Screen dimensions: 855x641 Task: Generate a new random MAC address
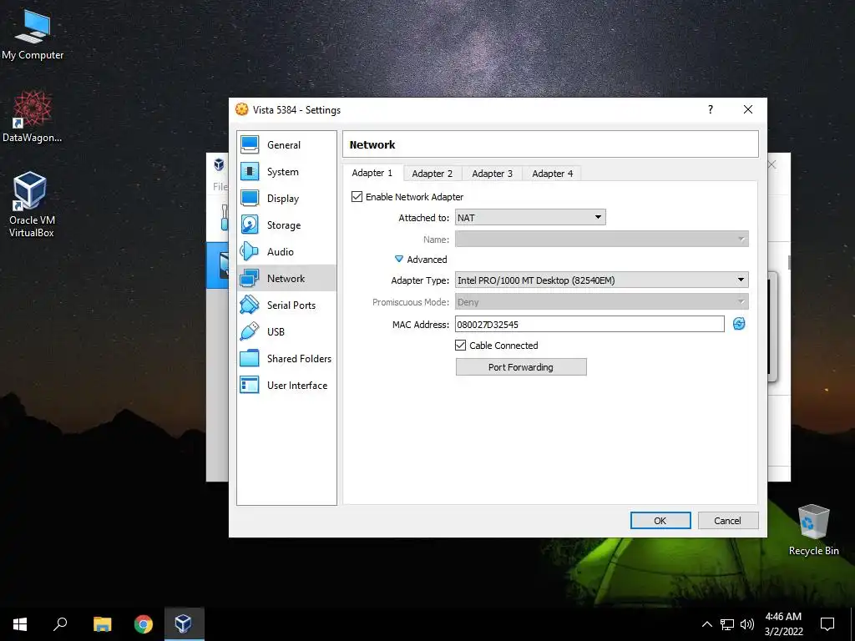point(739,324)
